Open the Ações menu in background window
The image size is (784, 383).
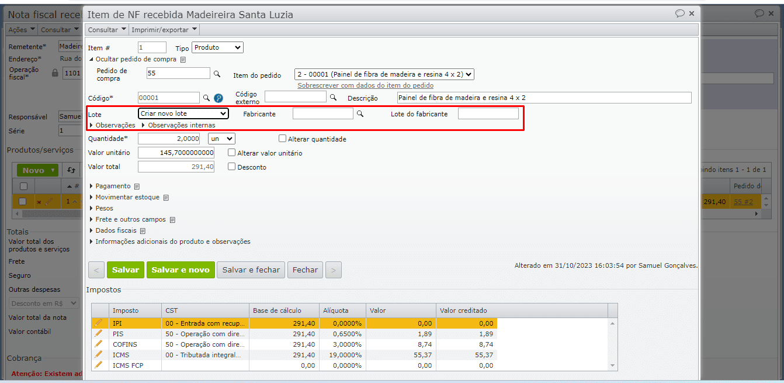pyautogui.click(x=22, y=30)
